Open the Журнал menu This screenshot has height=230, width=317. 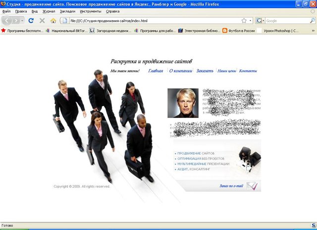pos(49,11)
